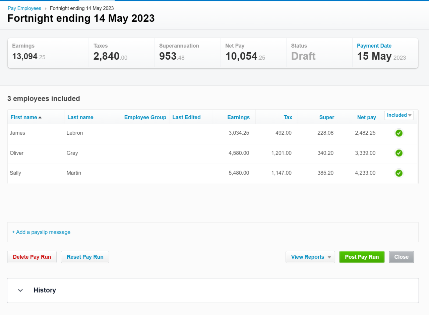The image size is (429, 315).
Task: Post the pay run
Action: coord(362,257)
